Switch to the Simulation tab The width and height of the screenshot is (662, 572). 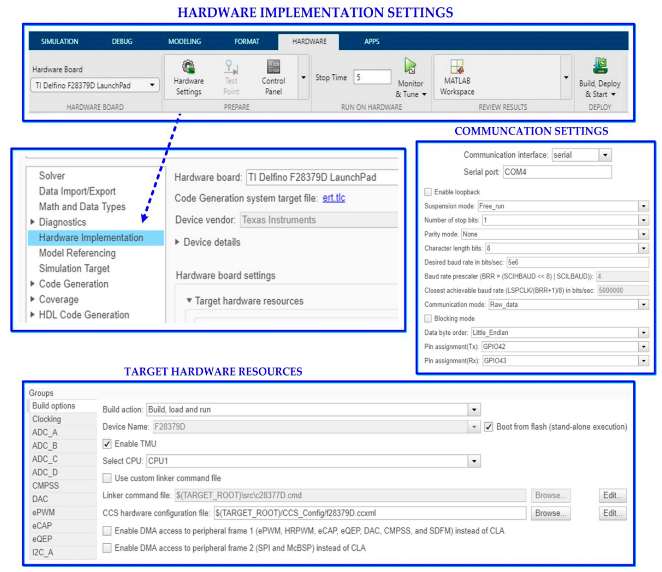(x=60, y=42)
